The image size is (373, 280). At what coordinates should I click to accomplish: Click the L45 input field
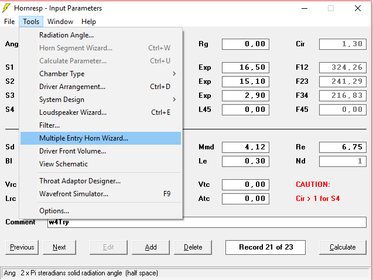pyautogui.click(x=245, y=110)
